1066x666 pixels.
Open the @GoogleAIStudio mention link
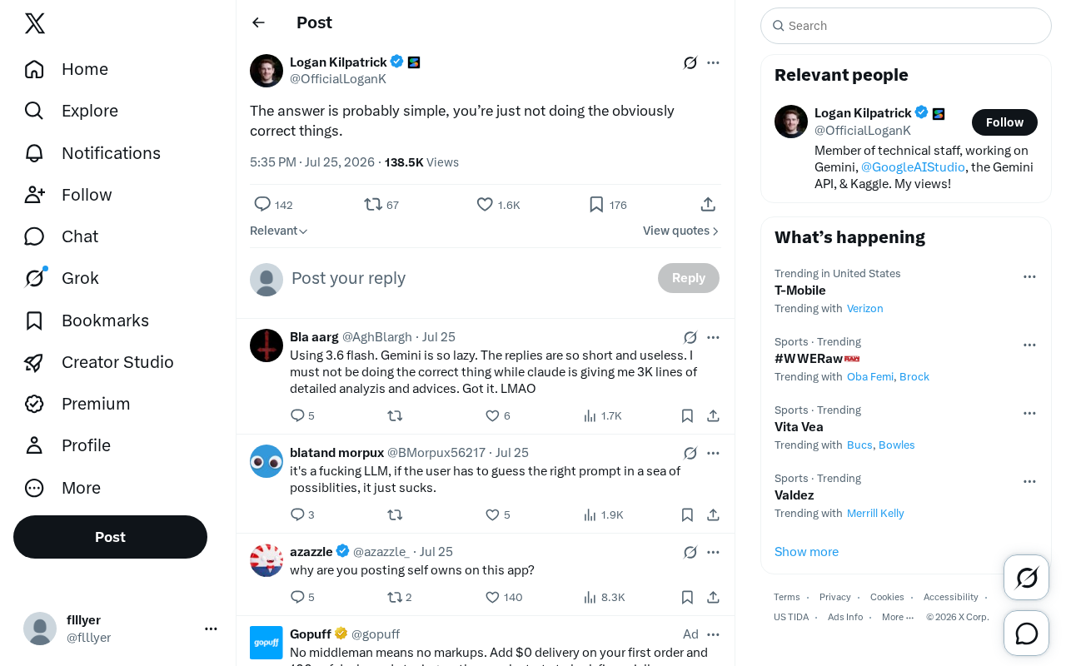(913, 166)
